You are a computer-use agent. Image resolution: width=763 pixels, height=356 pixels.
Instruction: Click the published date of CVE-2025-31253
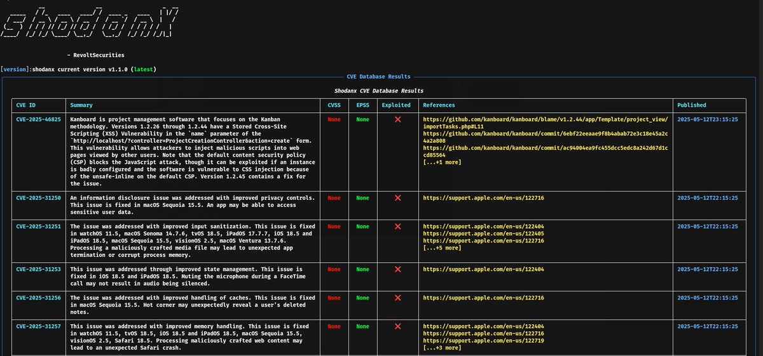click(x=708, y=270)
